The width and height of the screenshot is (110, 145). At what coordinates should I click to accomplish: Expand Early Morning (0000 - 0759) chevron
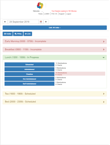click(x=104, y=41)
